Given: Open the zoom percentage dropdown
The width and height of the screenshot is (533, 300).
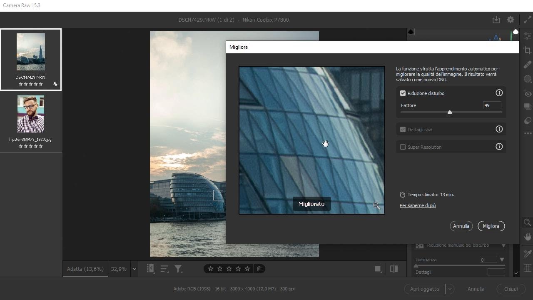Looking at the screenshot, I should [134, 269].
